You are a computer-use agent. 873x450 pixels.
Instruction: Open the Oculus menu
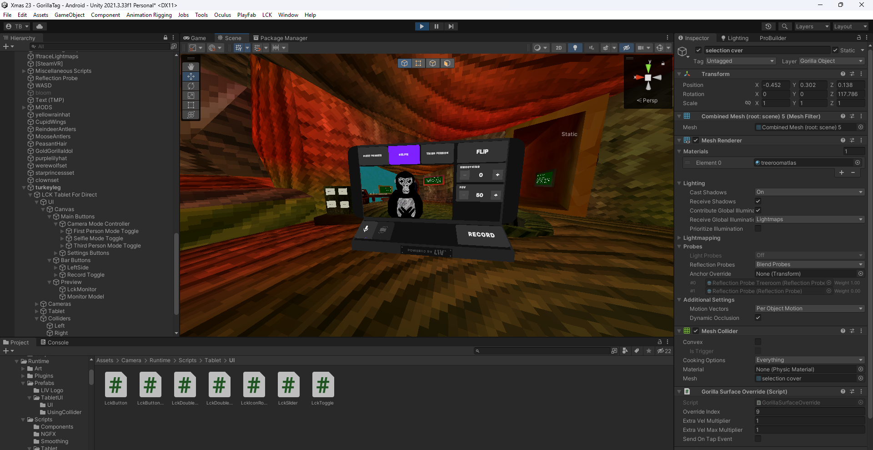click(223, 15)
